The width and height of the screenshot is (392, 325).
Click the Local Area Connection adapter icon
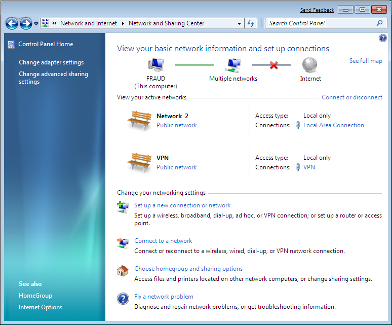(x=297, y=125)
